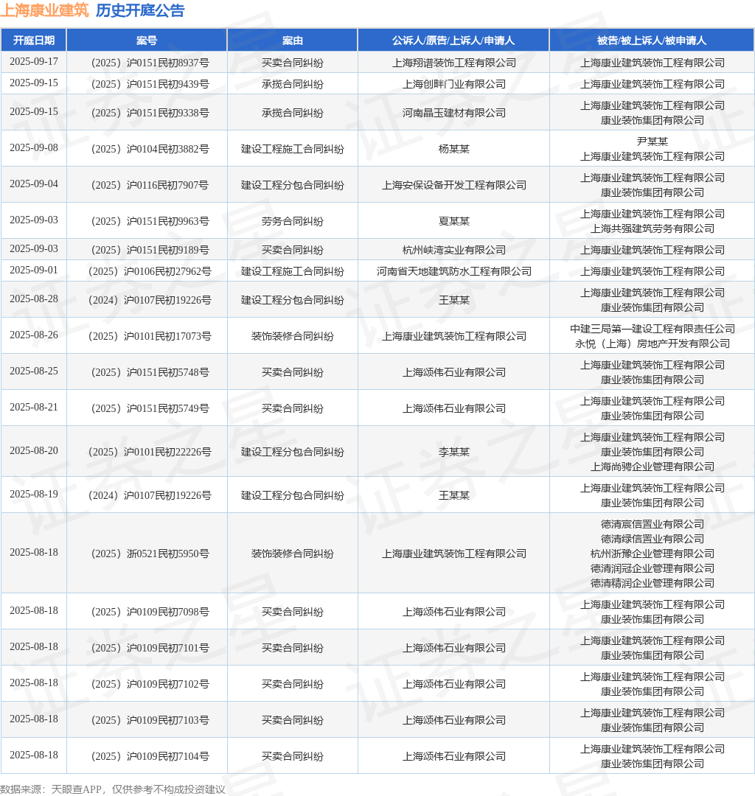The height and width of the screenshot is (796, 755).
Task: Click defendant 德清绿信置业有限公司
Action: (x=653, y=539)
